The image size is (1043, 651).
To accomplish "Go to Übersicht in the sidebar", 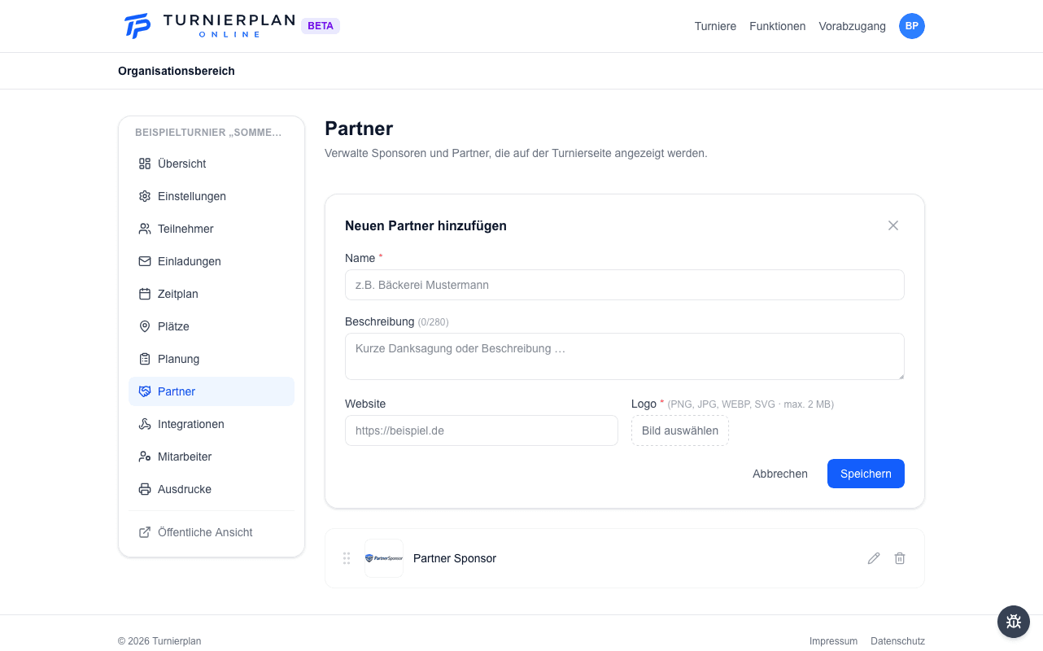I will coord(212,164).
